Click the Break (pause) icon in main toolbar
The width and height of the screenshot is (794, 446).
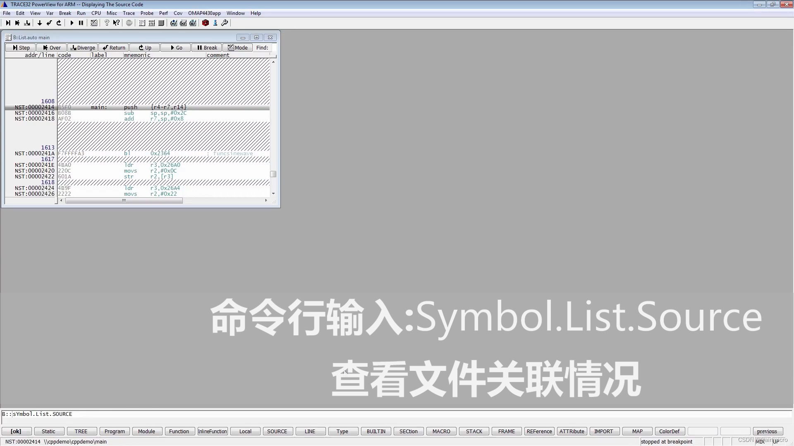click(81, 23)
